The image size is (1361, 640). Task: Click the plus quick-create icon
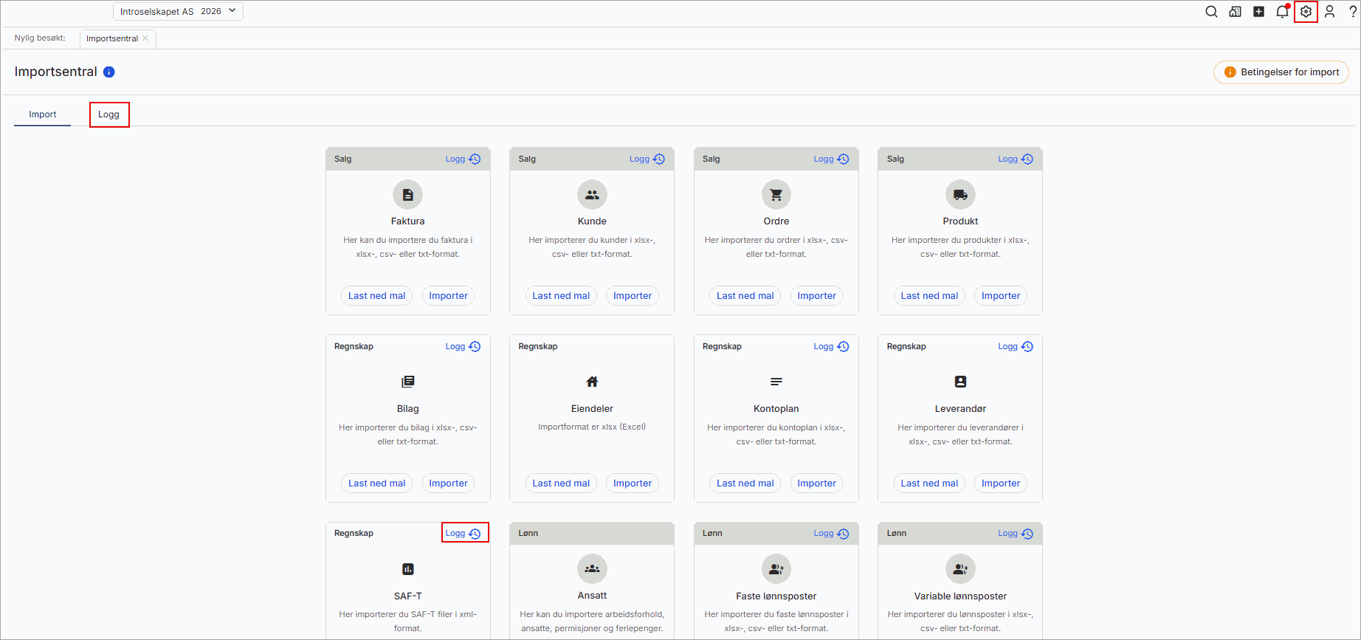tap(1258, 12)
